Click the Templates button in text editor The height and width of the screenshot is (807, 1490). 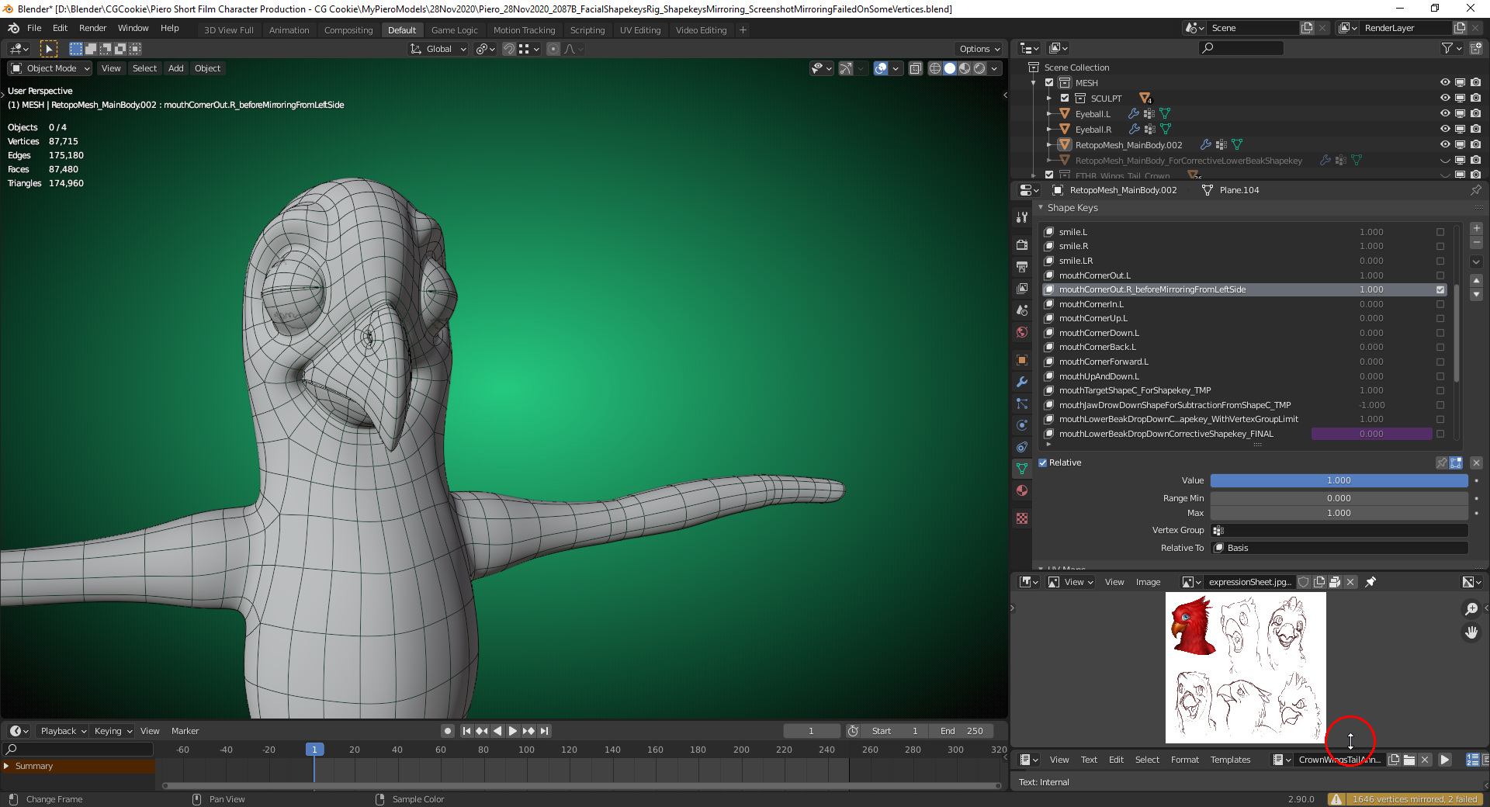click(1230, 760)
